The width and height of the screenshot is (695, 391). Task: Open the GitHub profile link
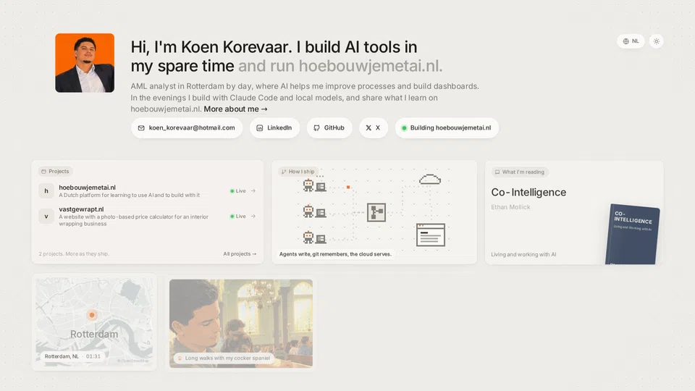point(329,127)
